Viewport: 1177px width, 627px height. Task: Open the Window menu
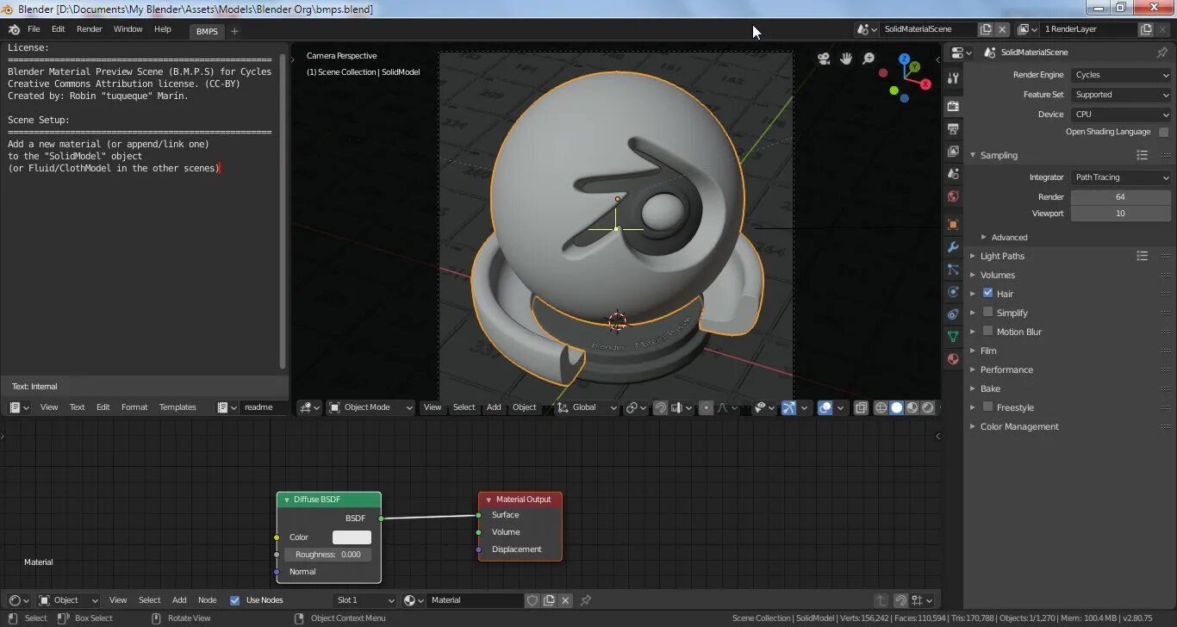pos(128,29)
